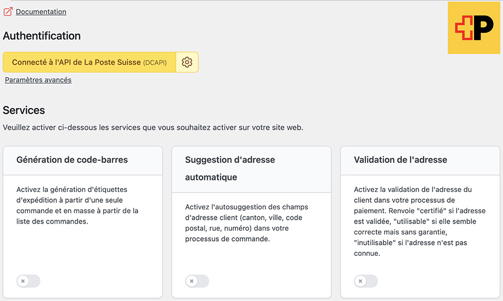This screenshot has height=301, width=503.
Task: Click the external link icon beside Documentation
Action: [8, 11]
